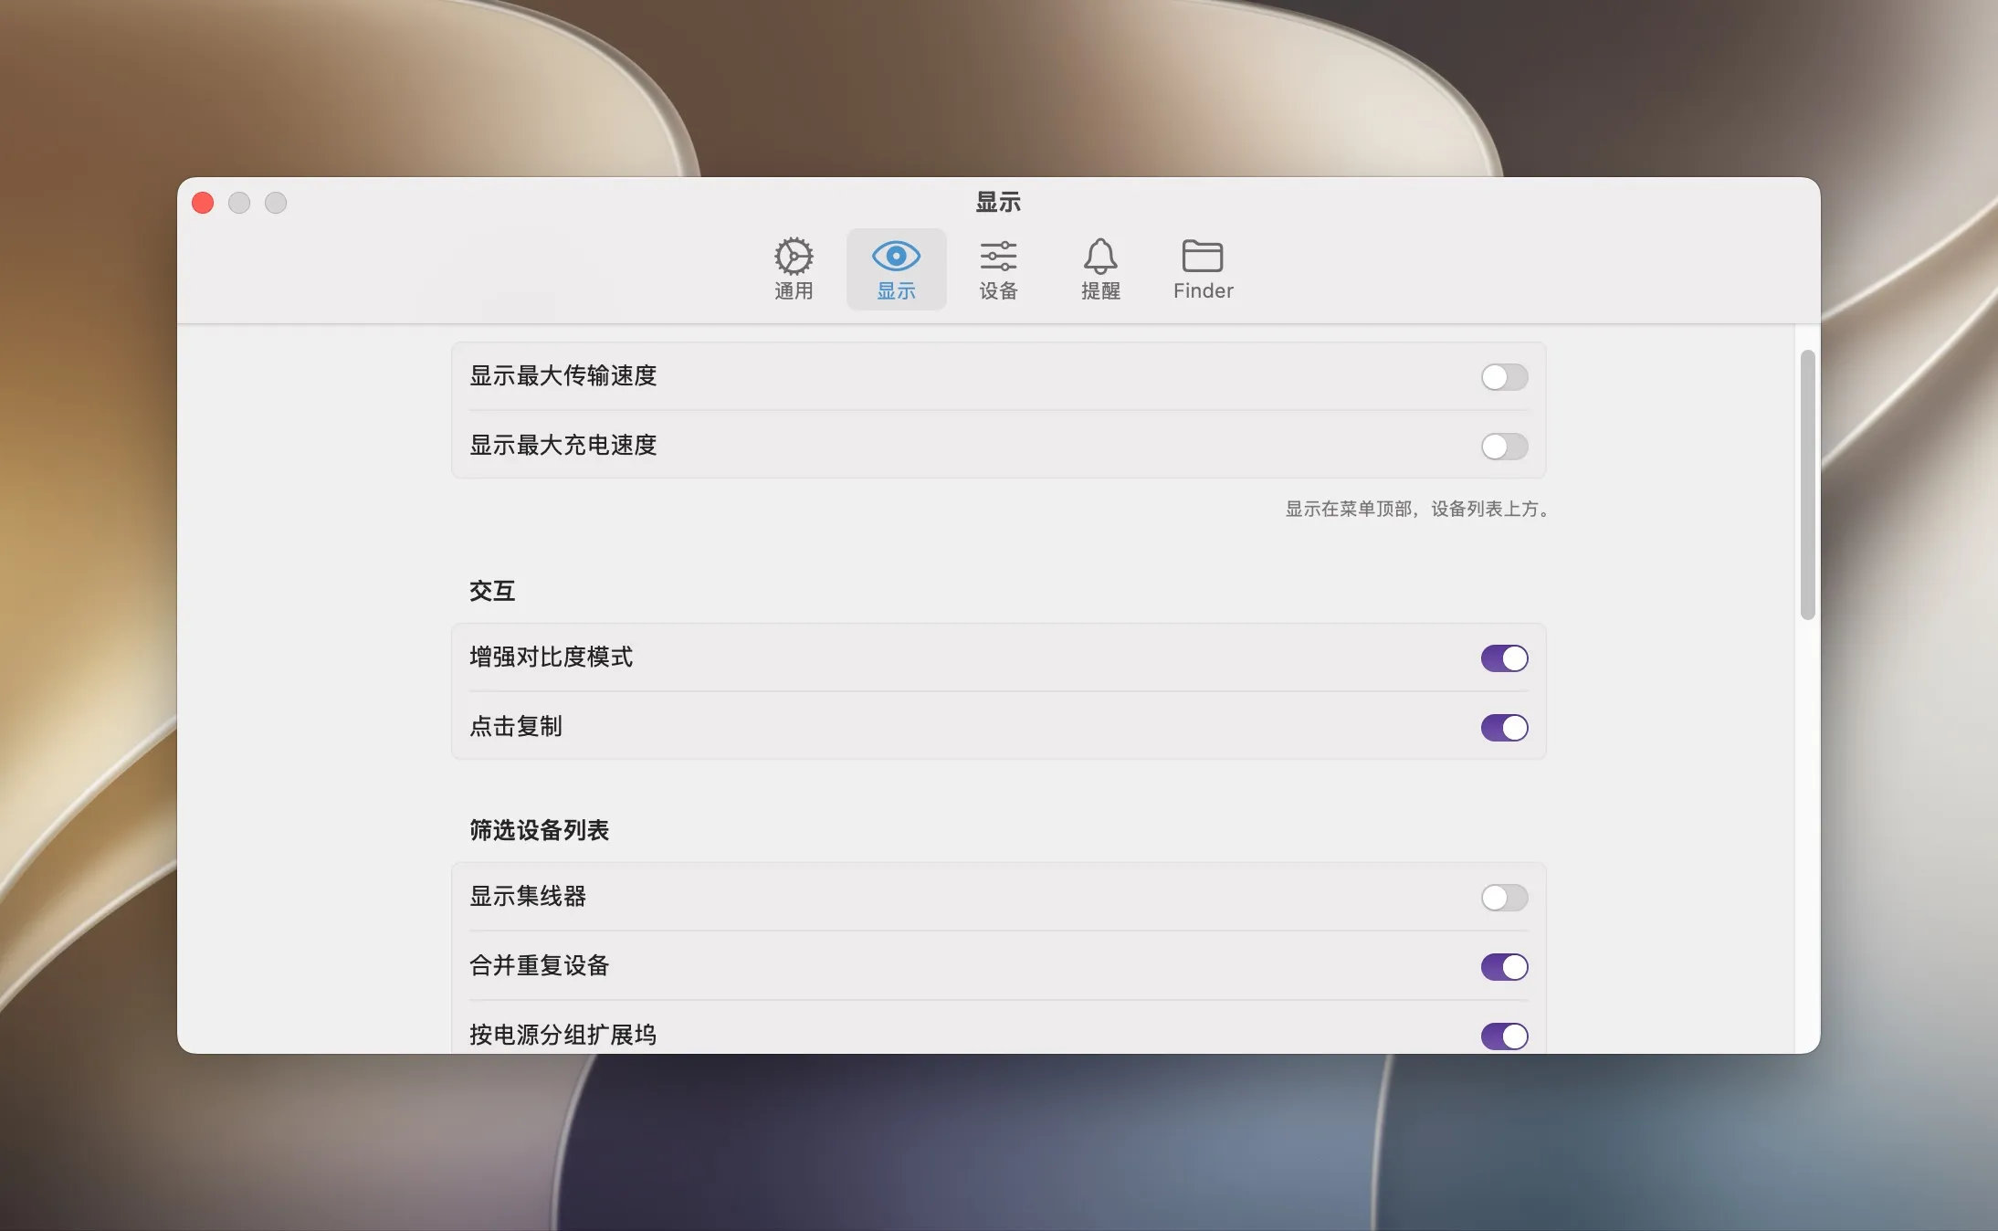The width and height of the screenshot is (1998, 1231).
Task: Click the 显示最大传输速度 label
Action: (x=563, y=376)
